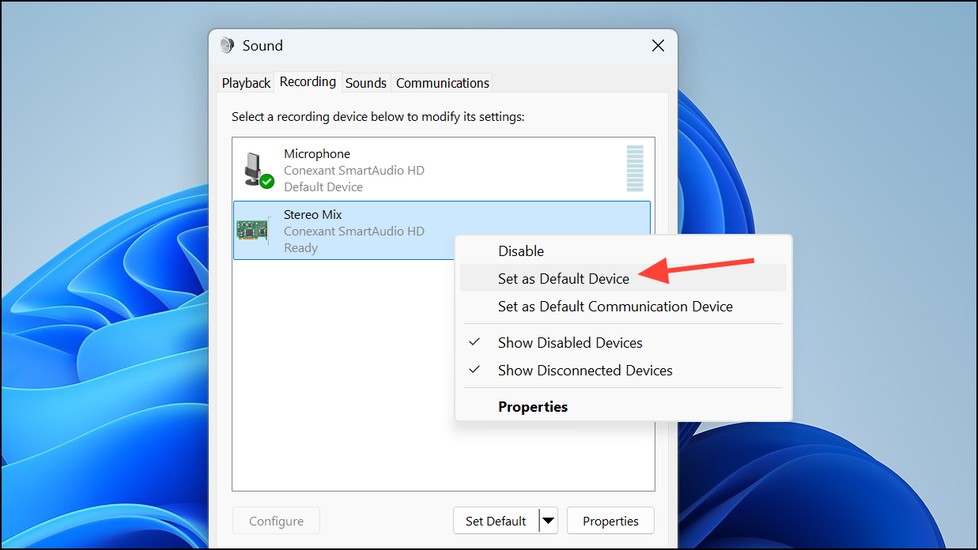Click the Microphone level meter indicator
Screen dimensions: 978x550
pos(634,169)
